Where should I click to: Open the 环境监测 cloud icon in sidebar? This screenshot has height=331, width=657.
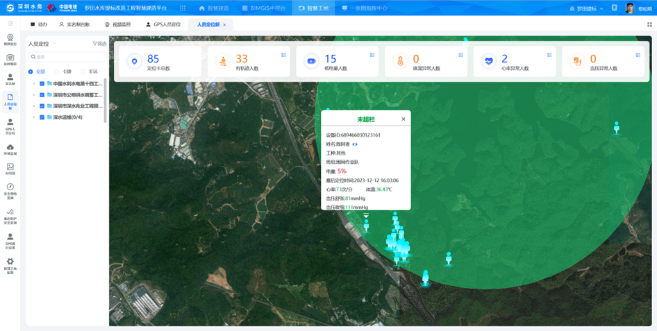[x=10, y=148]
